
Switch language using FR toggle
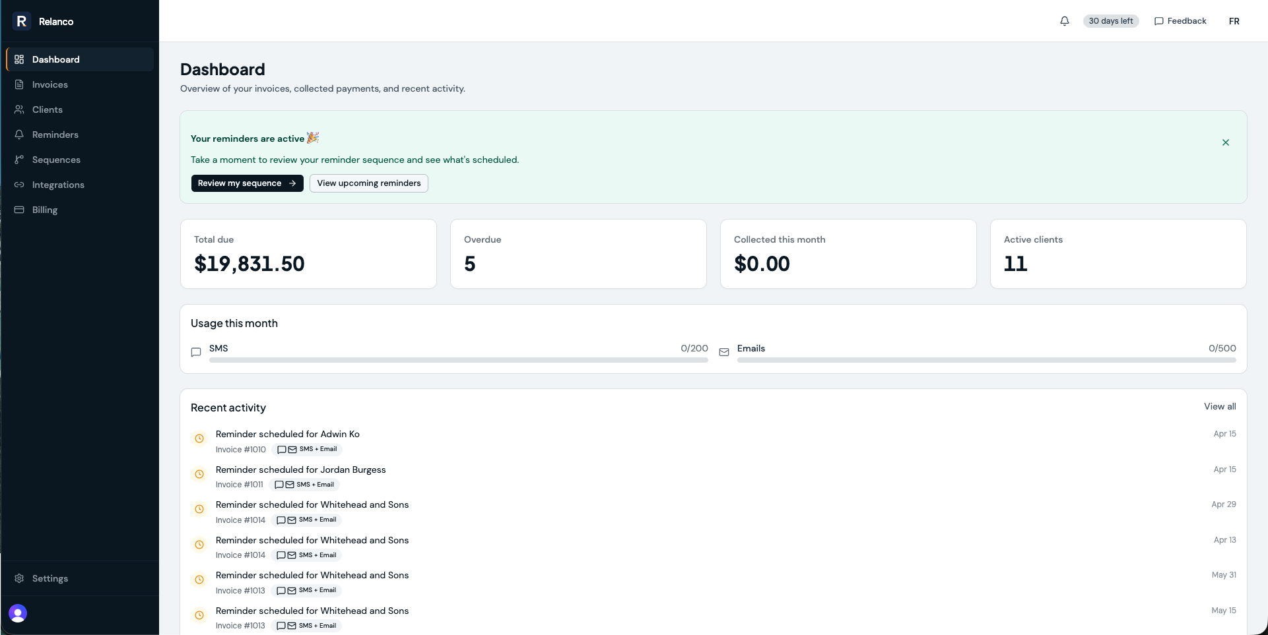tap(1234, 21)
